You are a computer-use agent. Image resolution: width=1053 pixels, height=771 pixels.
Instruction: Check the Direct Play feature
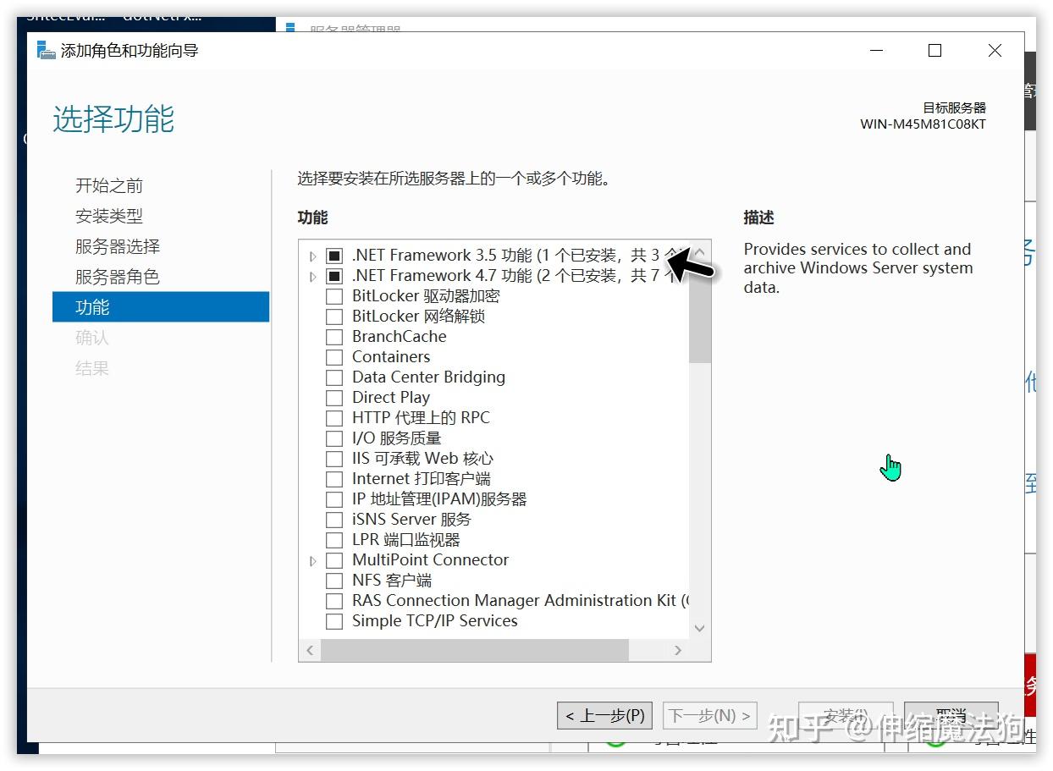click(x=334, y=397)
